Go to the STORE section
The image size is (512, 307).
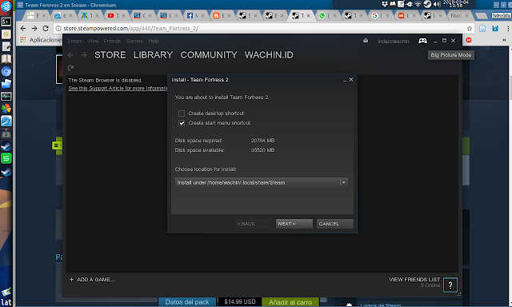(x=110, y=55)
